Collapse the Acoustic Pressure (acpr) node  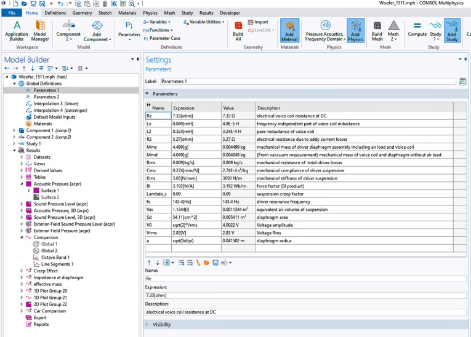tap(22, 184)
